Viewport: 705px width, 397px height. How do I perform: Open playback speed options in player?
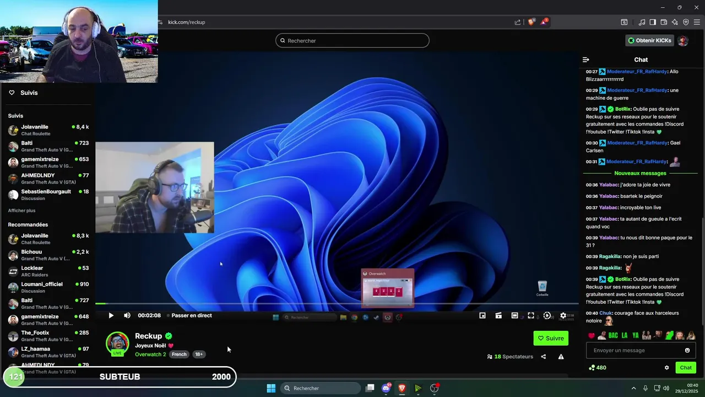(x=547, y=315)
